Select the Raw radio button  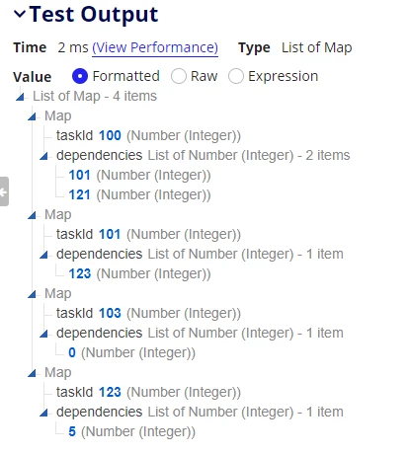tap(179, 76)
